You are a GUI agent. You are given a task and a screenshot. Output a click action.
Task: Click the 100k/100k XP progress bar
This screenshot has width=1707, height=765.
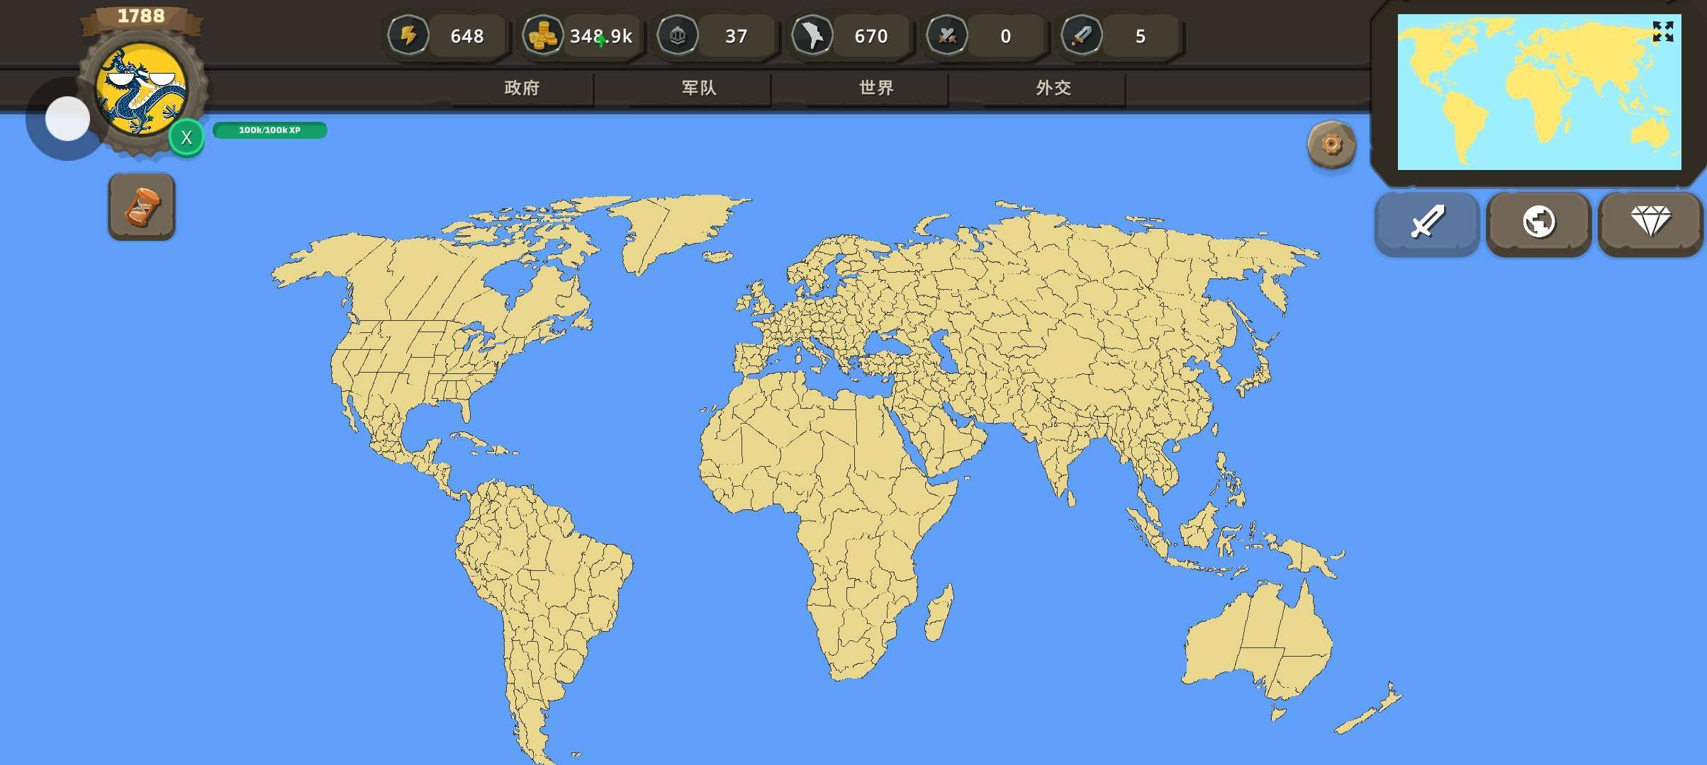pyautogui.click(x=269, y=130)
